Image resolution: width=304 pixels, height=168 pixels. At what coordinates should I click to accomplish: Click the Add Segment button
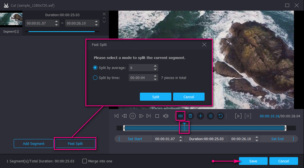tap(33, 143)
